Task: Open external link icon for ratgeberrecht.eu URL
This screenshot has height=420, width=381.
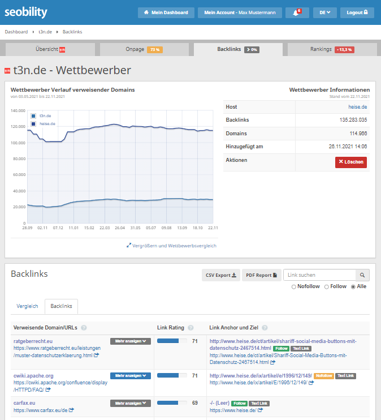Action: click(x=96, y=355)
